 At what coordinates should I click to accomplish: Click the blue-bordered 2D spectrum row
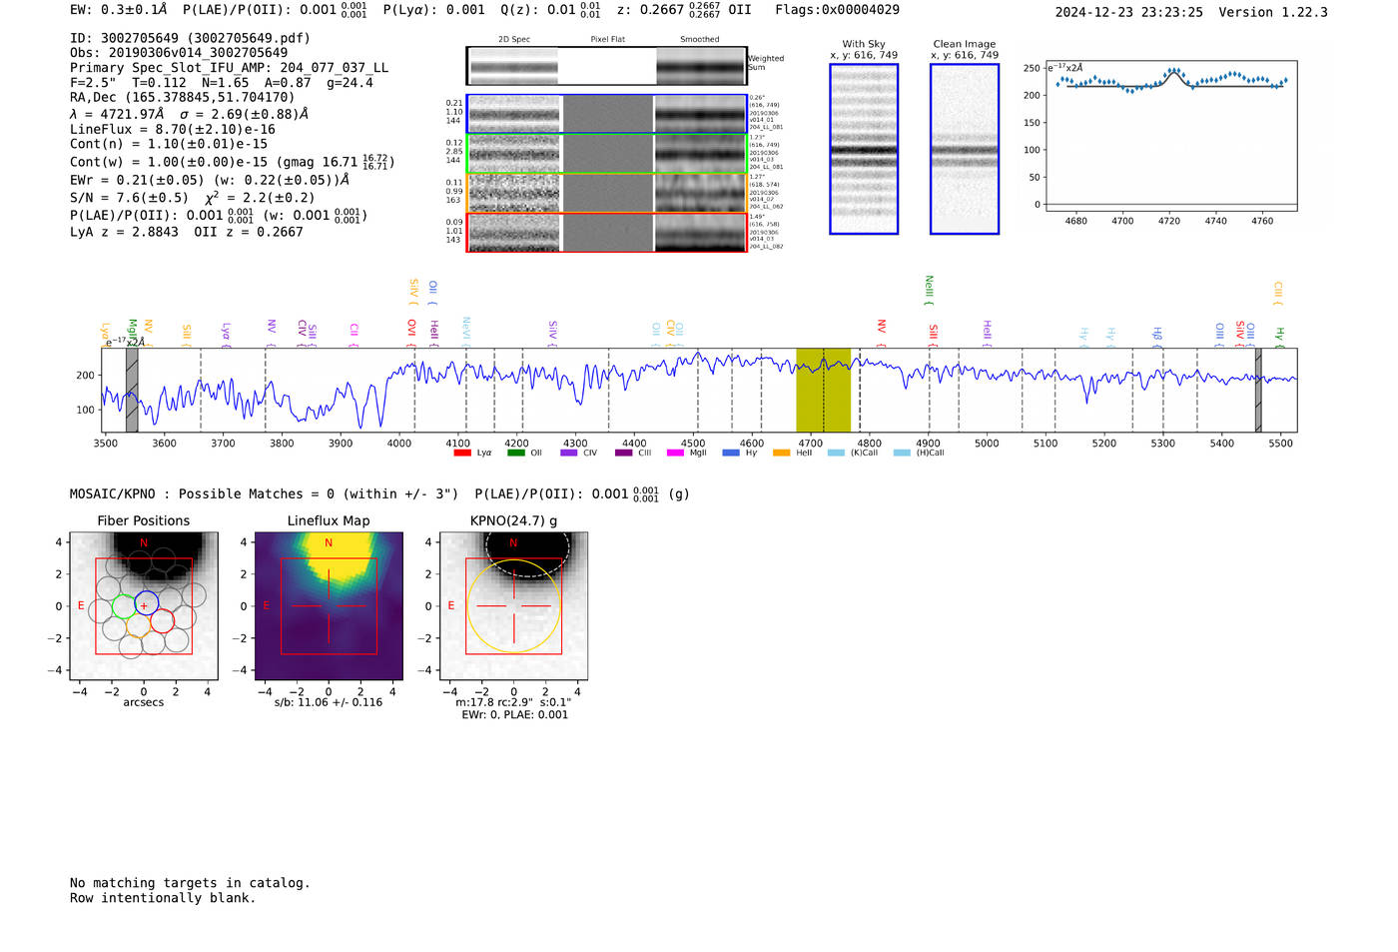pos(606,114)
